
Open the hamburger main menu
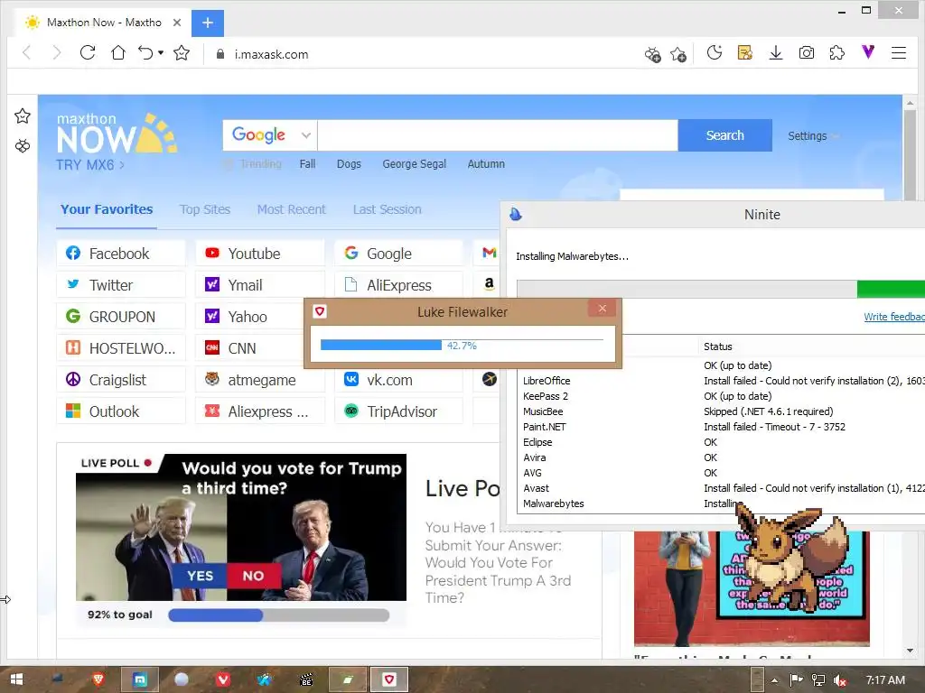tap(899, 53)
